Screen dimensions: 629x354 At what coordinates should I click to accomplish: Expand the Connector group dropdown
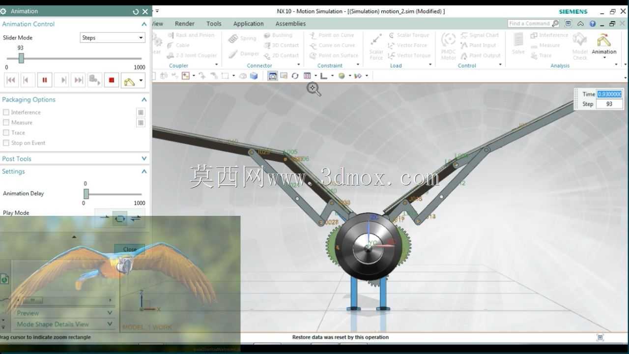(x=298, y=65)
